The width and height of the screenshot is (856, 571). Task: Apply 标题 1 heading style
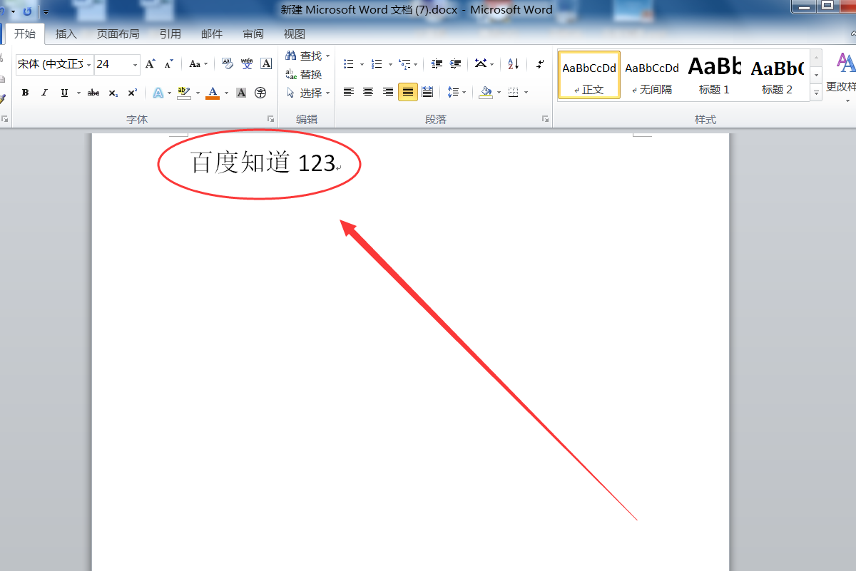click(x=714, y=76)
